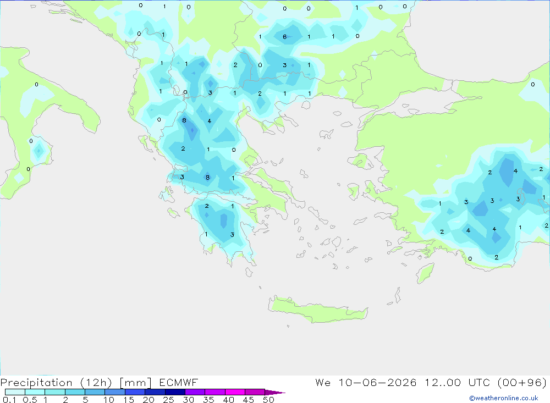Click the '15' legend scale label
This screenshot has width=550, height=403.
pos(129,400)
